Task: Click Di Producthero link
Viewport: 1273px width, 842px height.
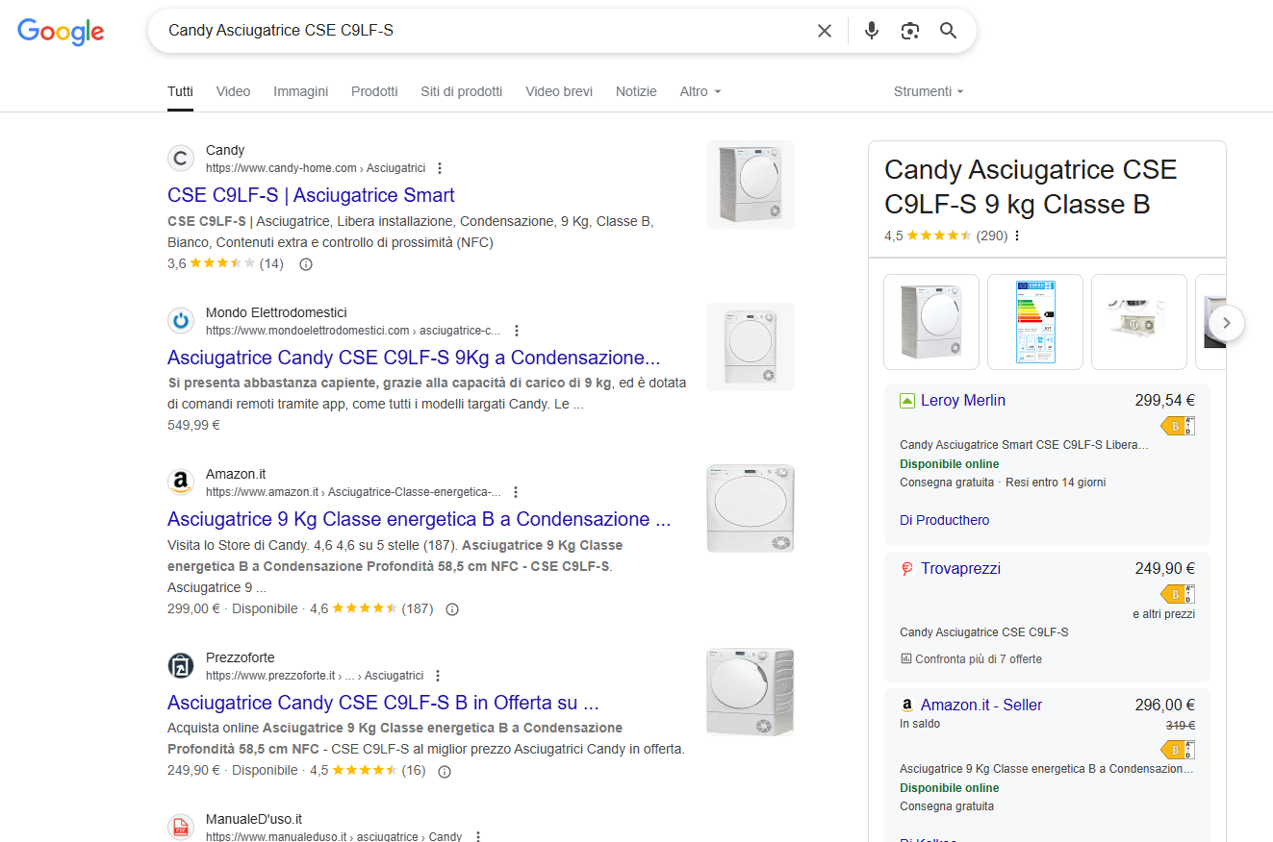Action: 944,520
